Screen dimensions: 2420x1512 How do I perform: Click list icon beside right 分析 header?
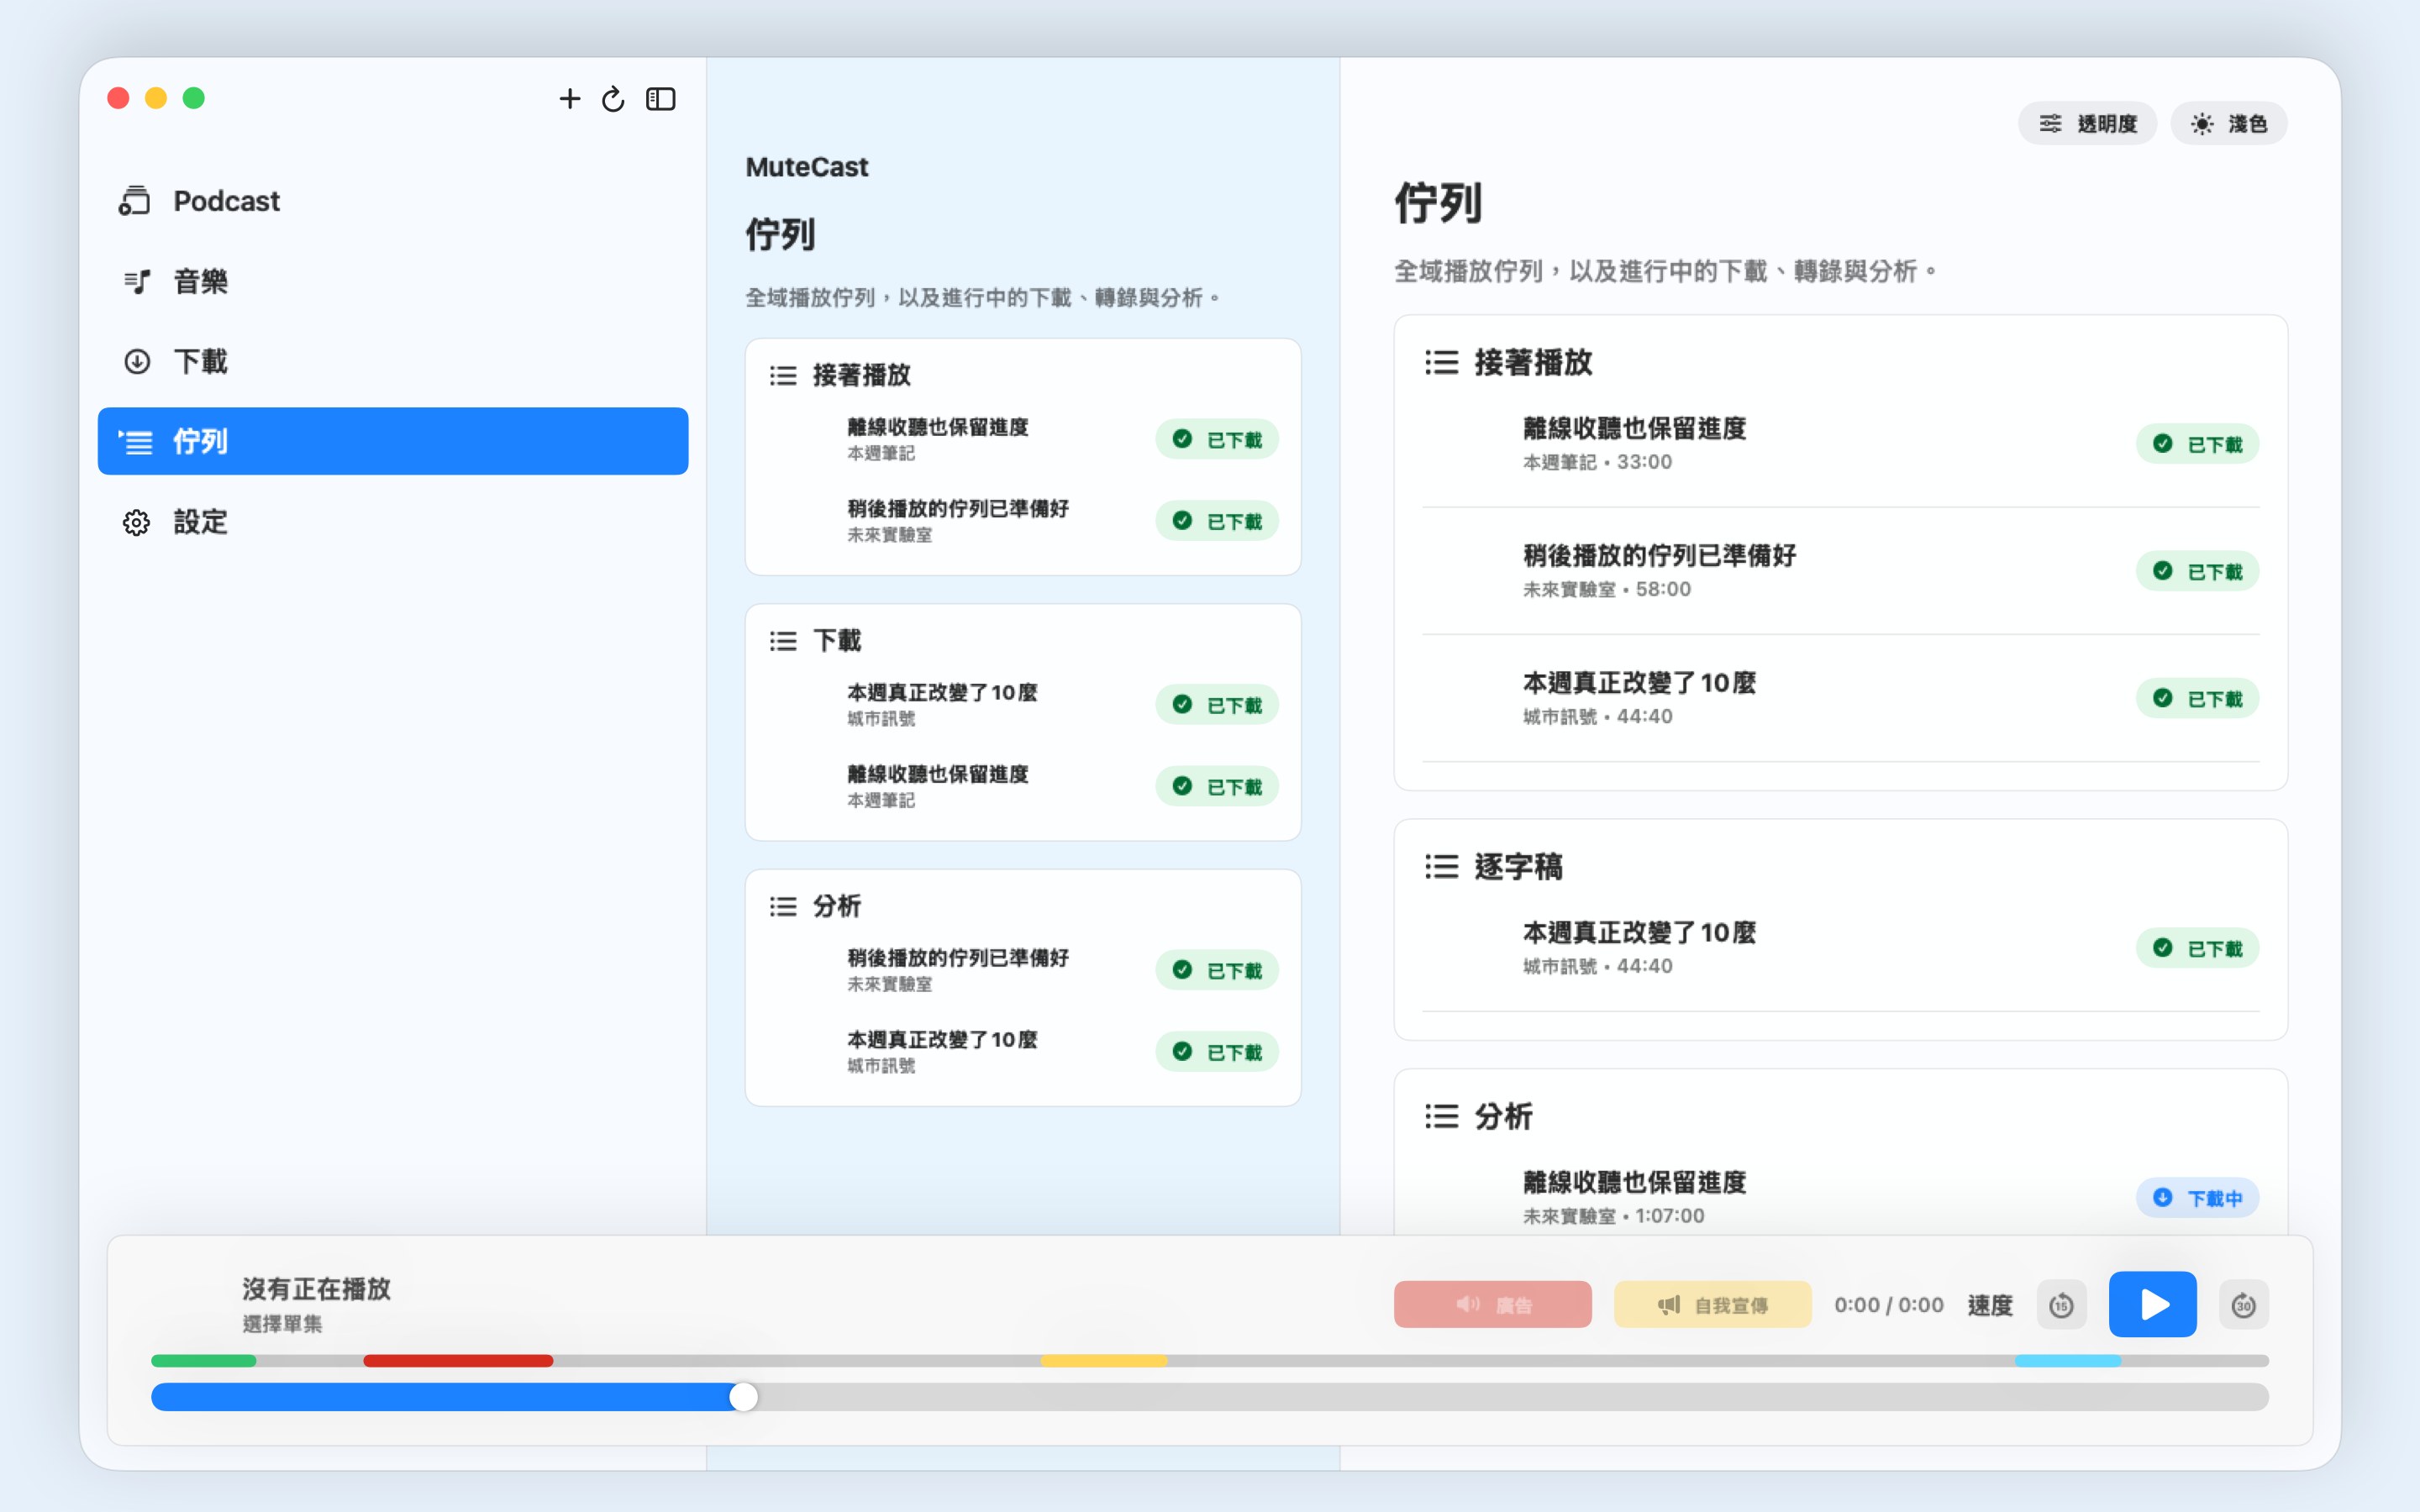pos(1441,1116)
